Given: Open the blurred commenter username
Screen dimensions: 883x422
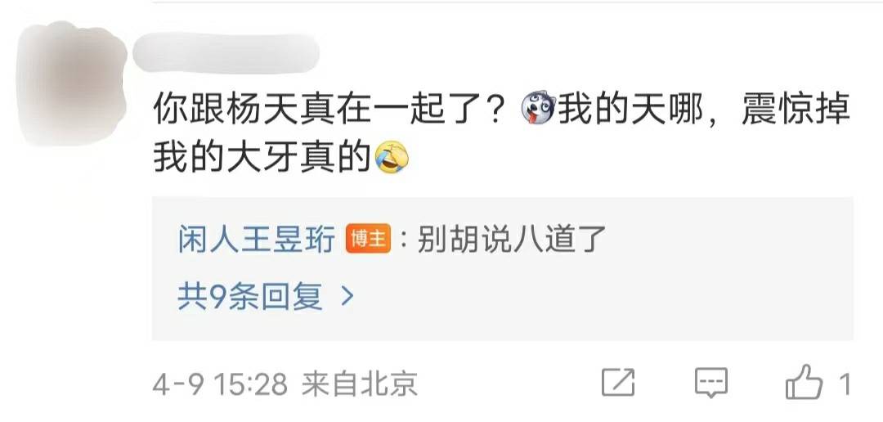Looking at the screenshot, I should [x=226, y=53].
